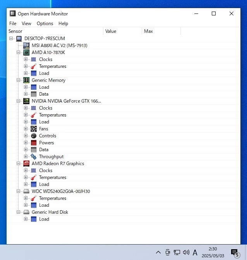
Task: Click the motherboard icon for MSI A88XI AC V2
Action: 26,46
